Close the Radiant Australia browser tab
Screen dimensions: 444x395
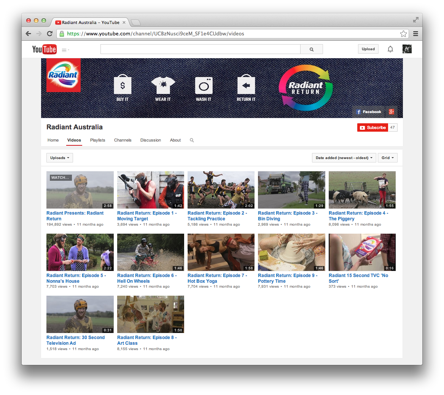coord(124,22)
